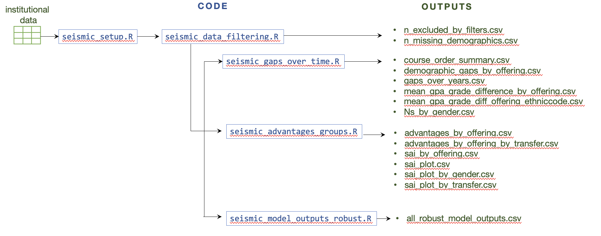Click advantages_by_offering.csv output name
Screen dimensions: 601x236
click(458, 133)
